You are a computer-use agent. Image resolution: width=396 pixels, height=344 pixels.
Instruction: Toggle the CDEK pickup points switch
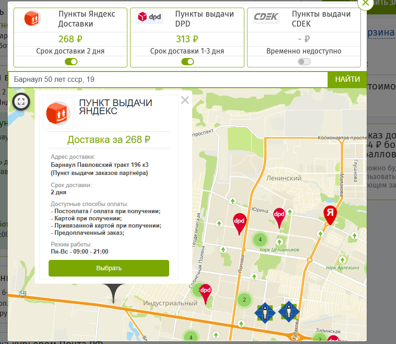(304, 62)
